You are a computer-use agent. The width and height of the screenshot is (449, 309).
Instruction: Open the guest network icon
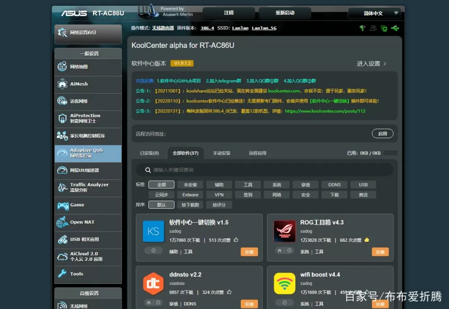62,101
